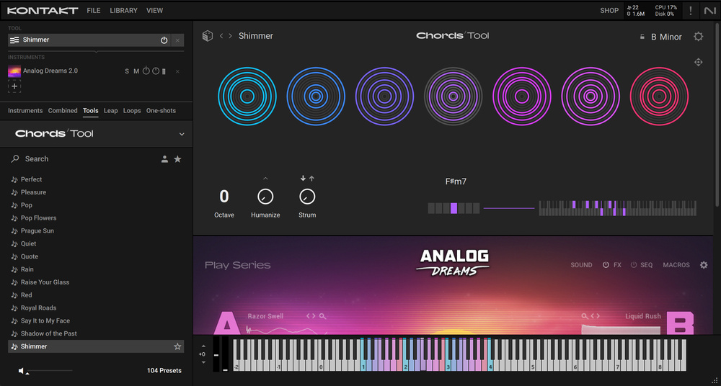Trigger the red seventh chord pad
The image size is (721, 386).
[659, 96]
